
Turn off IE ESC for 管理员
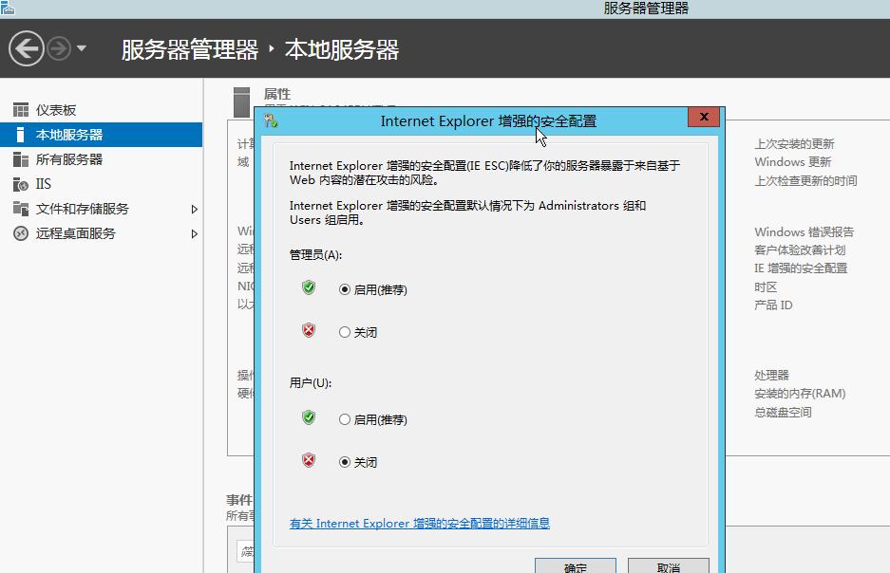[357, 332]
